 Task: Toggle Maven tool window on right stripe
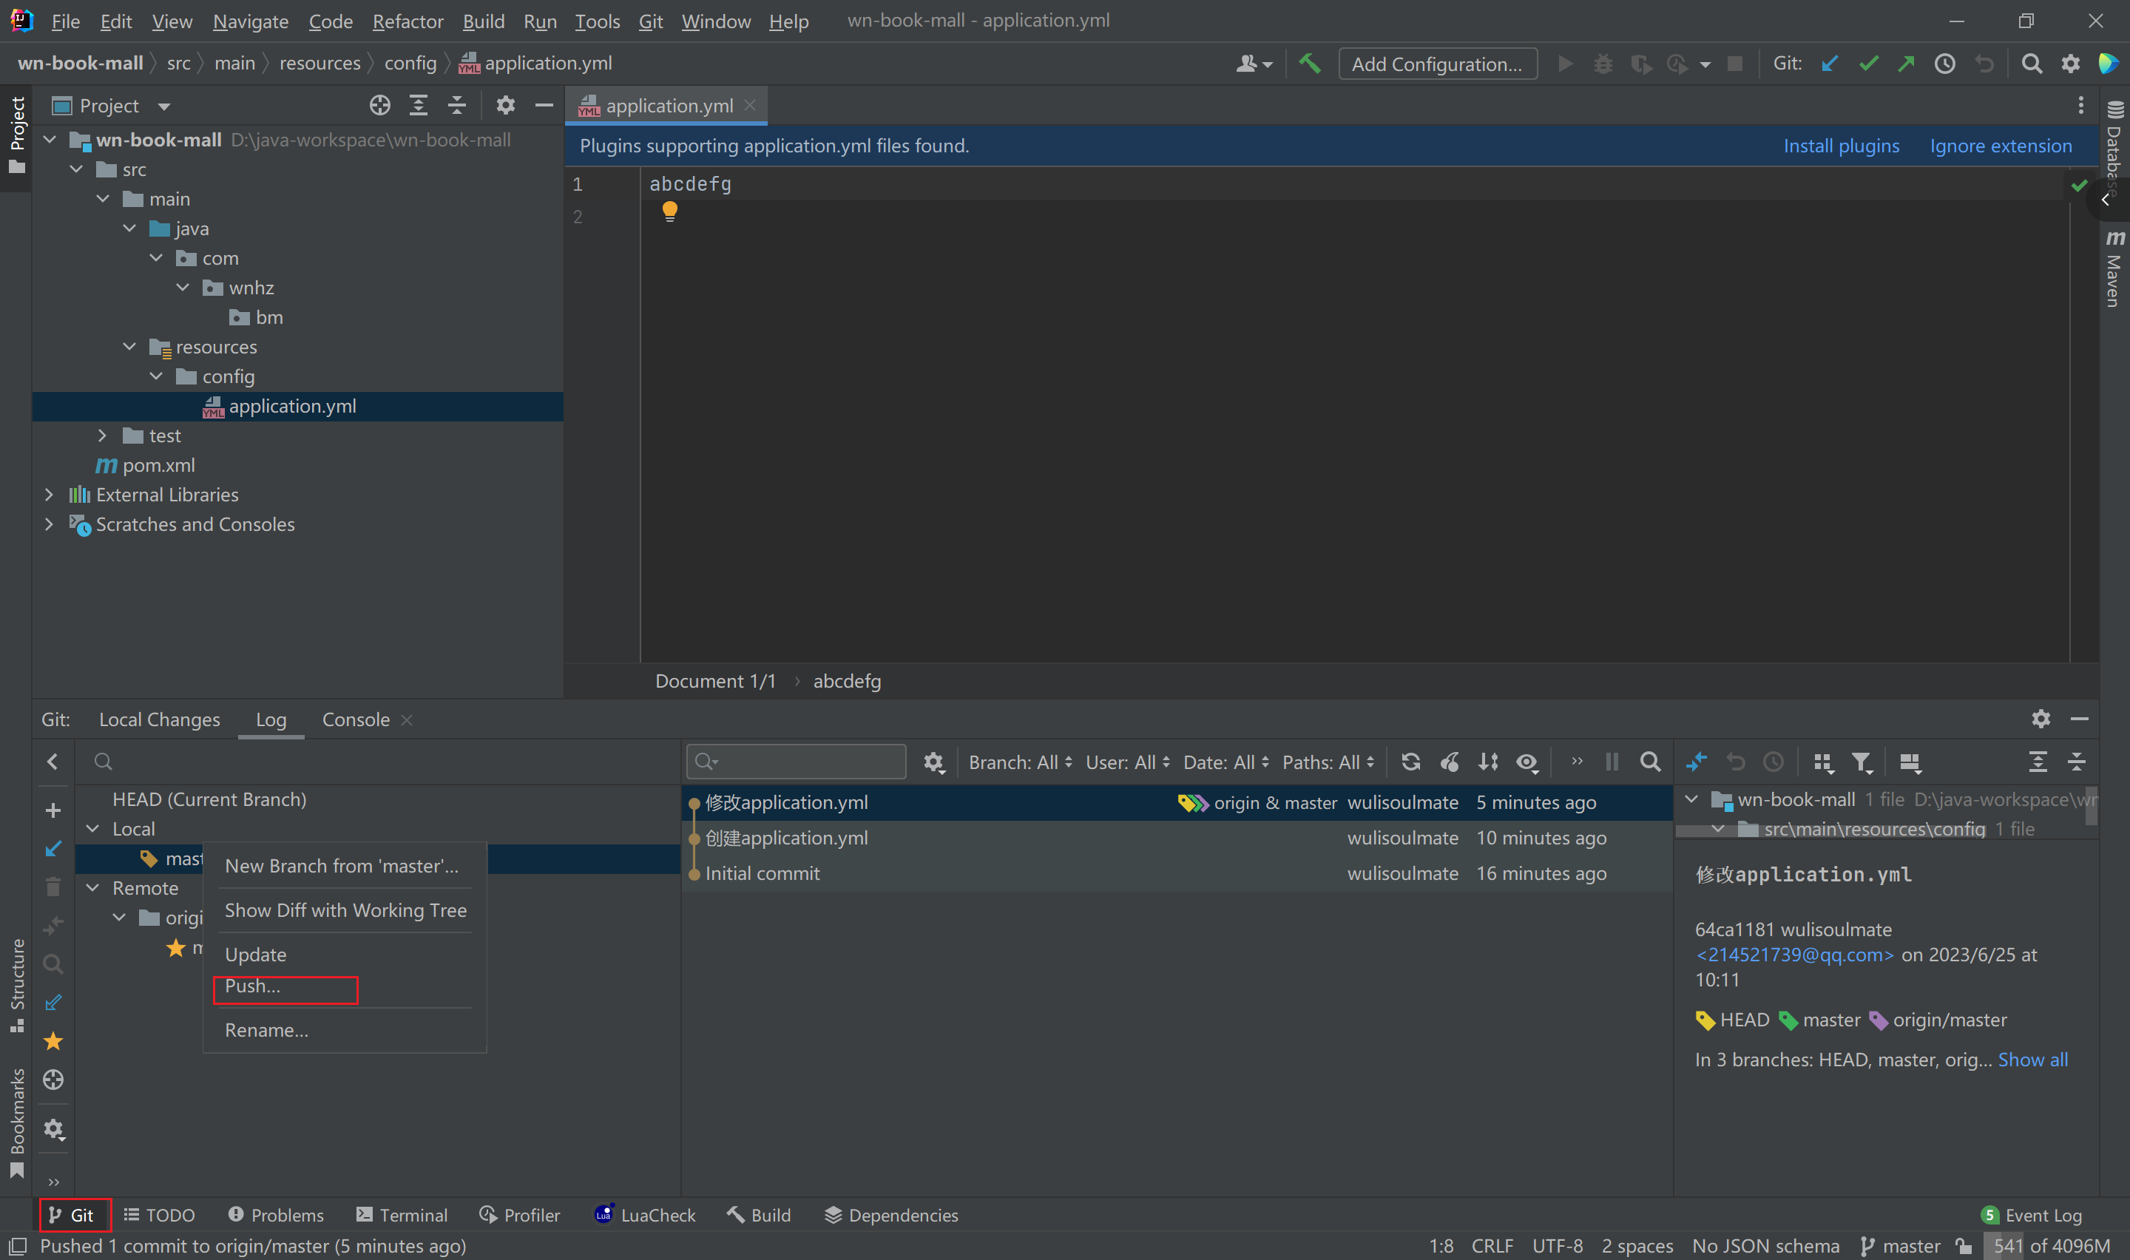click(2114, 268)
